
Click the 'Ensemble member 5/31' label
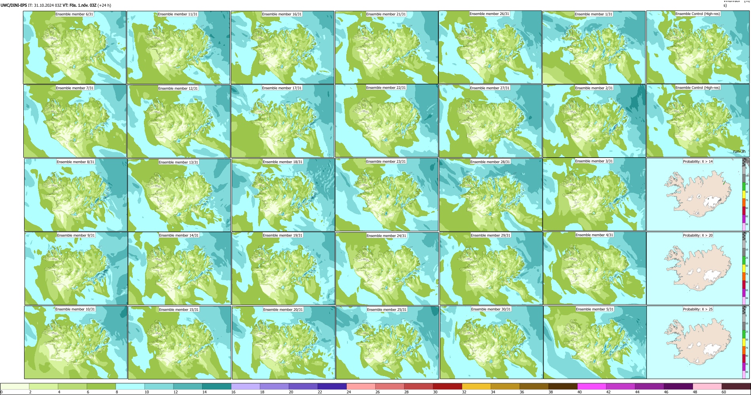point(595,309)
